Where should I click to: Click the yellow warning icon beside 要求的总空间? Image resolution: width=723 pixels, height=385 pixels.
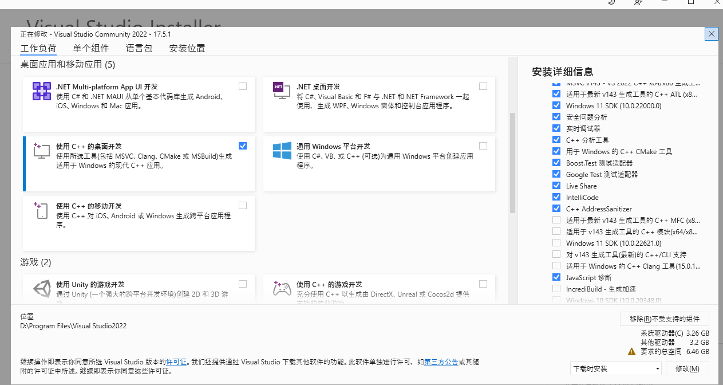click(x=631, y=351)
